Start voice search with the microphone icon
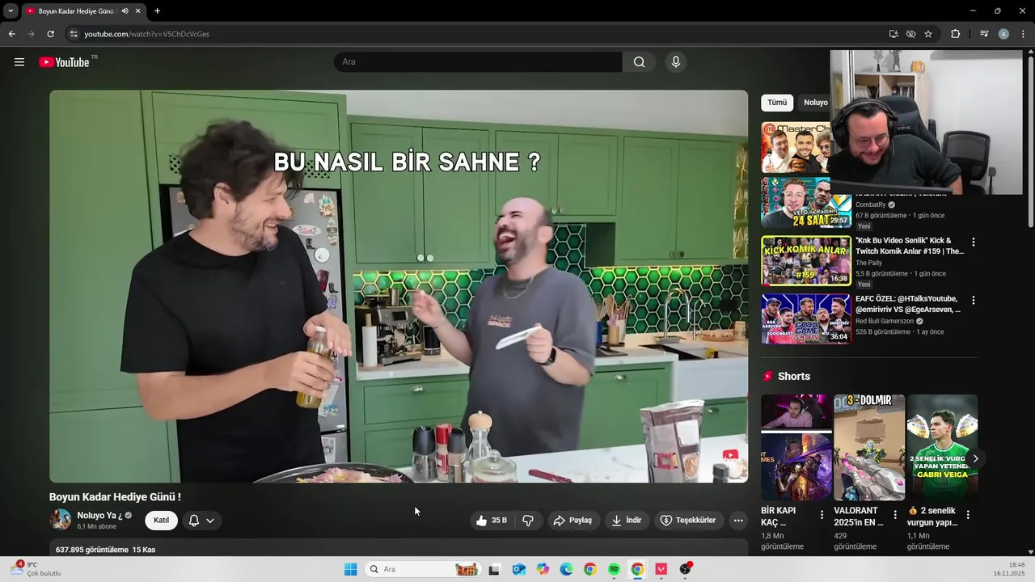The width and height of the screenshot is (1035, 582). coord(676,62)
